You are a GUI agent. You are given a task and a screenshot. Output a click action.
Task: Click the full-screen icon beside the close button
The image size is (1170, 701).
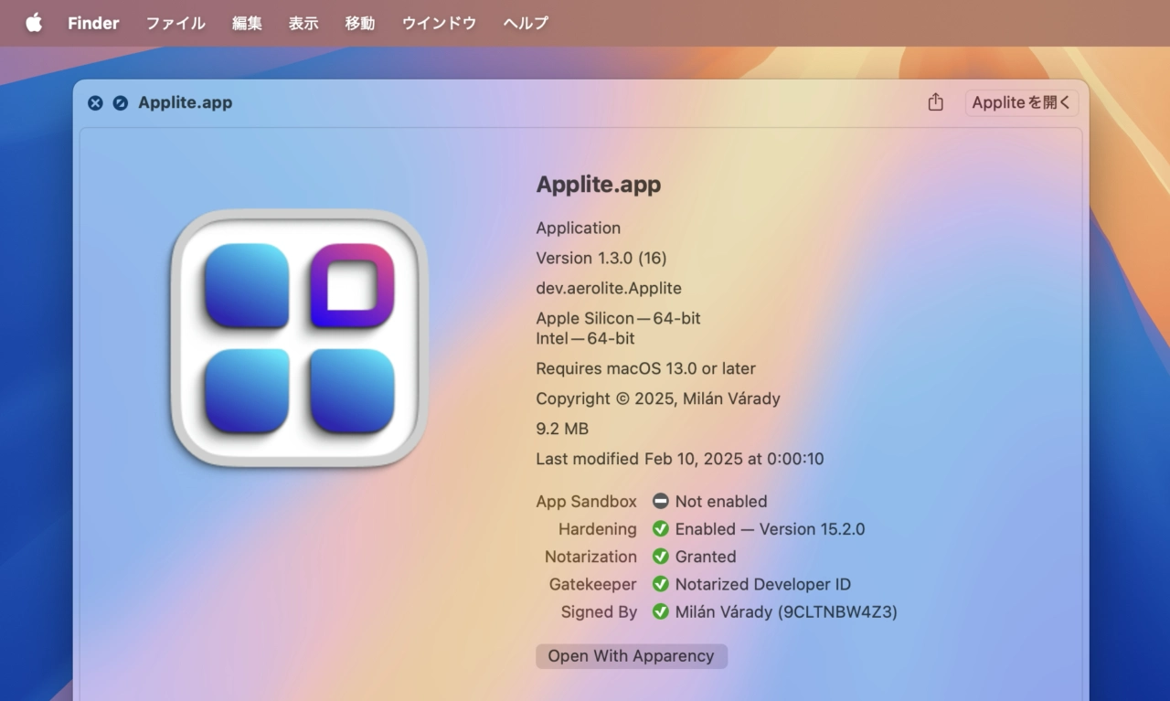[x=120, y=103]
